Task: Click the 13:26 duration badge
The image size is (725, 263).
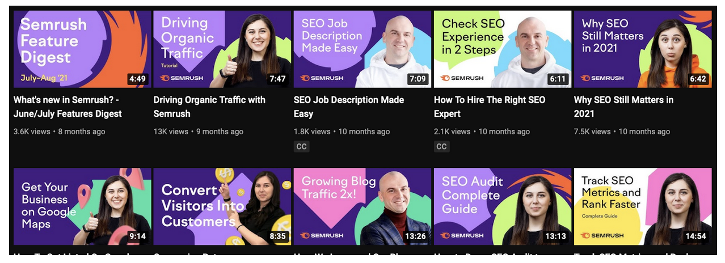Action: coord(416,236)
